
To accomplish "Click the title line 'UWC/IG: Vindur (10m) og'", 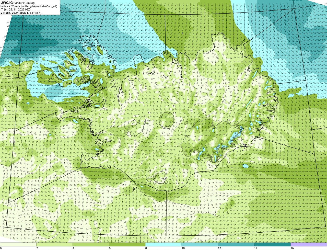I will pos(18,3).
